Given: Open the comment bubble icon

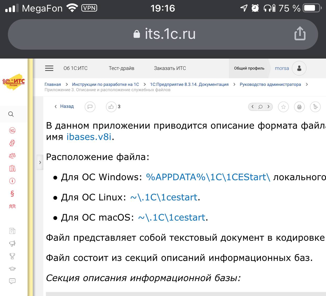Looking at the screenshot, I should [90, 107].
